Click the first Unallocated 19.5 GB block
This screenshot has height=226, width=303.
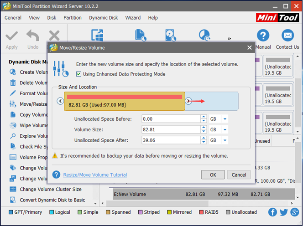pyautogui.click(x=278, y=67)
